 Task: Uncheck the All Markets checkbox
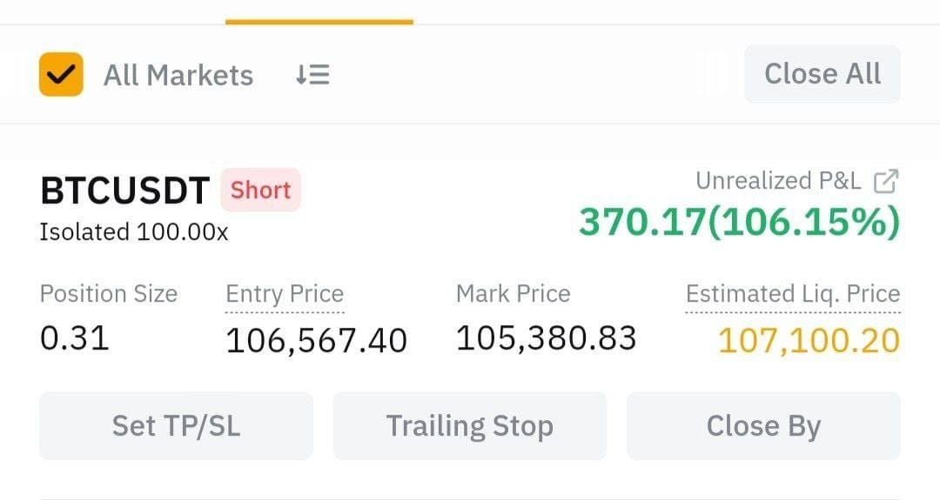pos(61,74)
